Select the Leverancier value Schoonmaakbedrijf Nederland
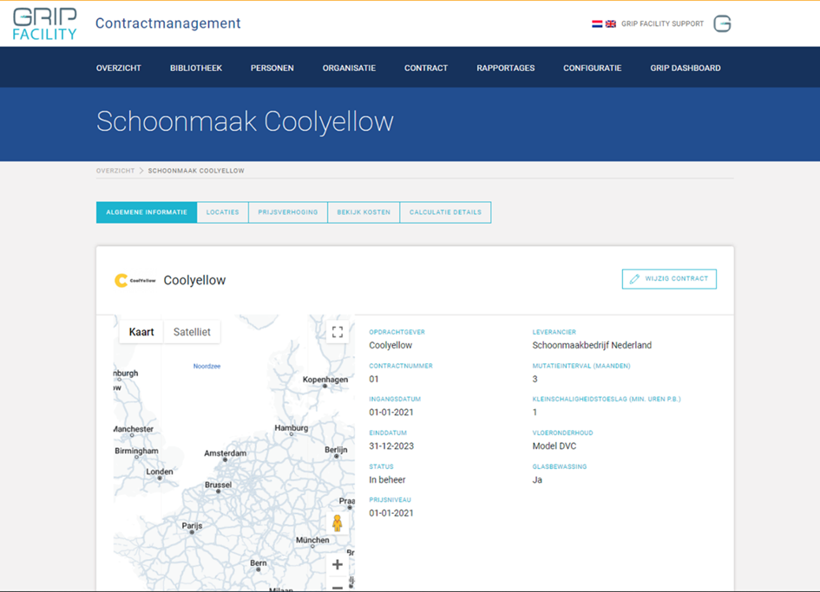 (x=592, y=345)
